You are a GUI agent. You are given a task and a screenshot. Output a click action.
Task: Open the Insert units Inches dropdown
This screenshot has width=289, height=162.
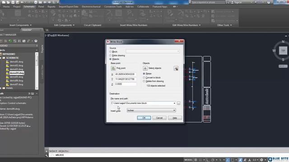coord(151,110)
